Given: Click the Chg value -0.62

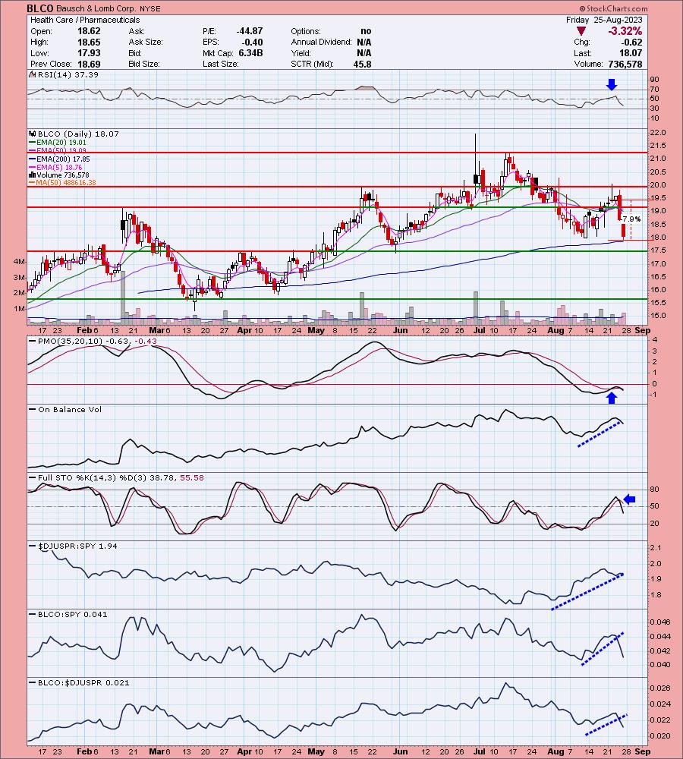Looking at the screenshot, I should click(x=631, y=42).
